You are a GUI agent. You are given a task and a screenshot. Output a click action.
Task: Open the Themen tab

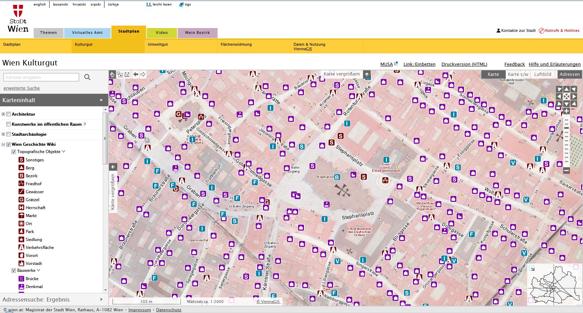click(x=48, y=33)
